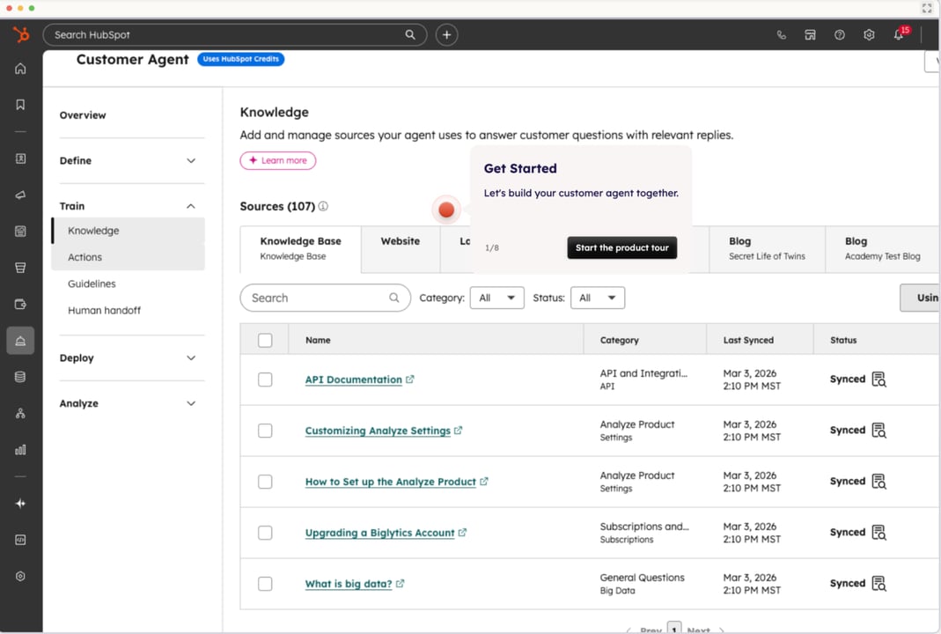941x634 pixels.
Task: Open the Category filter dropdown
Action: click(496, 298)
